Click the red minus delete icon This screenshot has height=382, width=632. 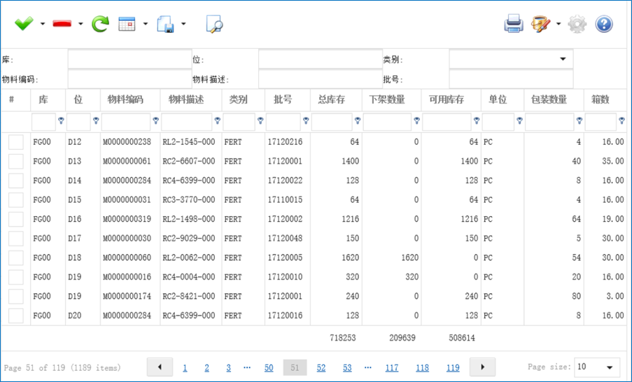(x=62, y=24)
